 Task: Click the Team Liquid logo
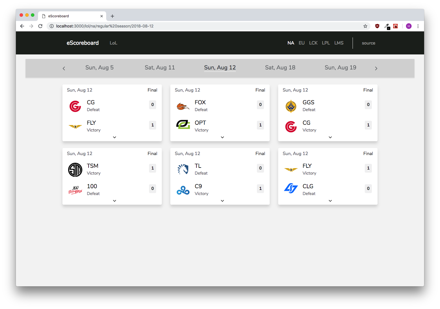click(x=183, y=169)
